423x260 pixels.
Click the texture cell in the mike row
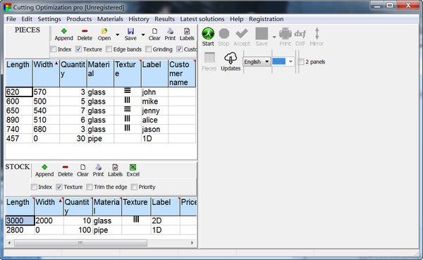[128, 101]
